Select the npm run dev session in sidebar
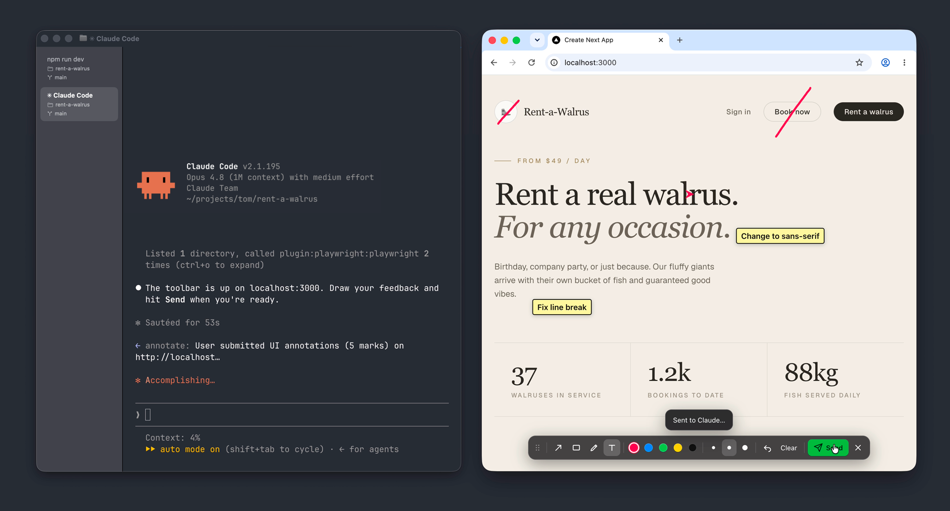 click(x=79, y=68)
